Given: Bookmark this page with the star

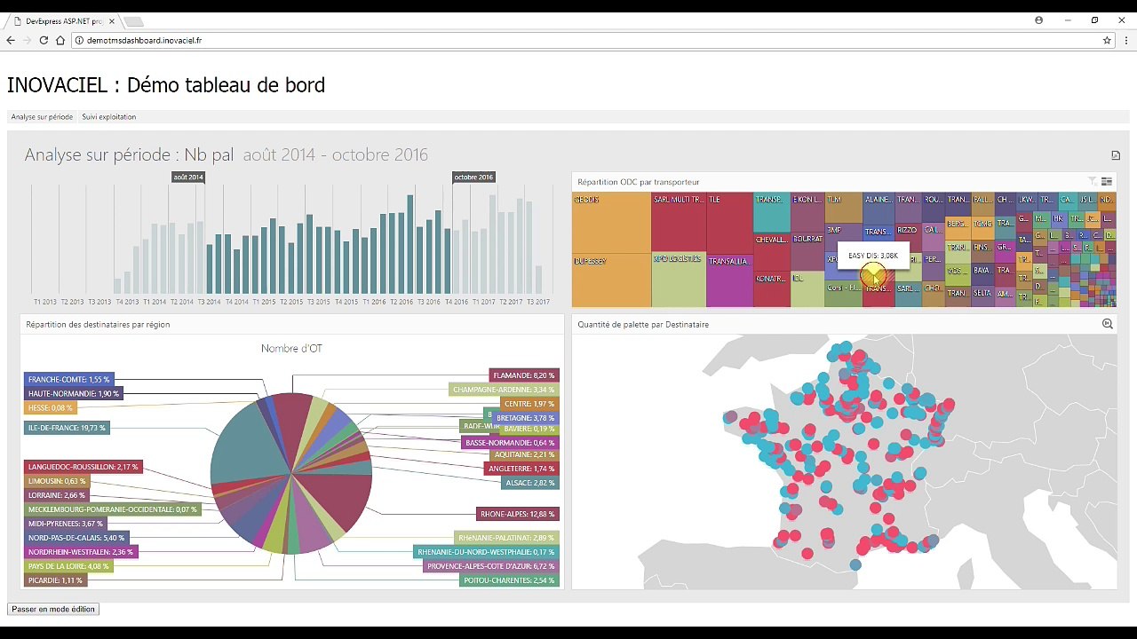Looking at the screenshot, I should point(1107,40).
